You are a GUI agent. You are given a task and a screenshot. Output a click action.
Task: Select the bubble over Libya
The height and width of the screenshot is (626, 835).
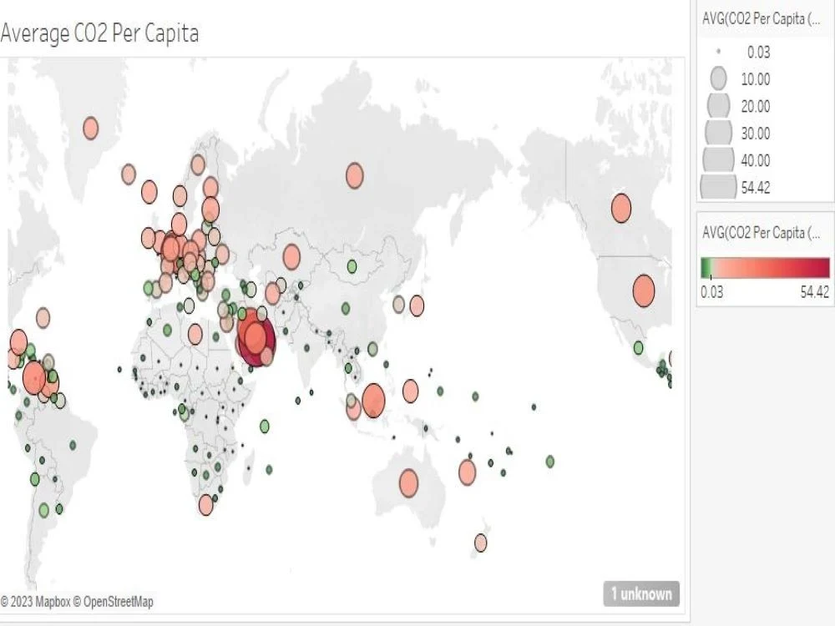195,335
